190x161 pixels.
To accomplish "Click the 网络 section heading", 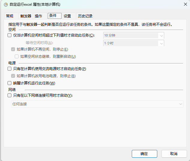I will pyautogui.click(x=12, y=89).
